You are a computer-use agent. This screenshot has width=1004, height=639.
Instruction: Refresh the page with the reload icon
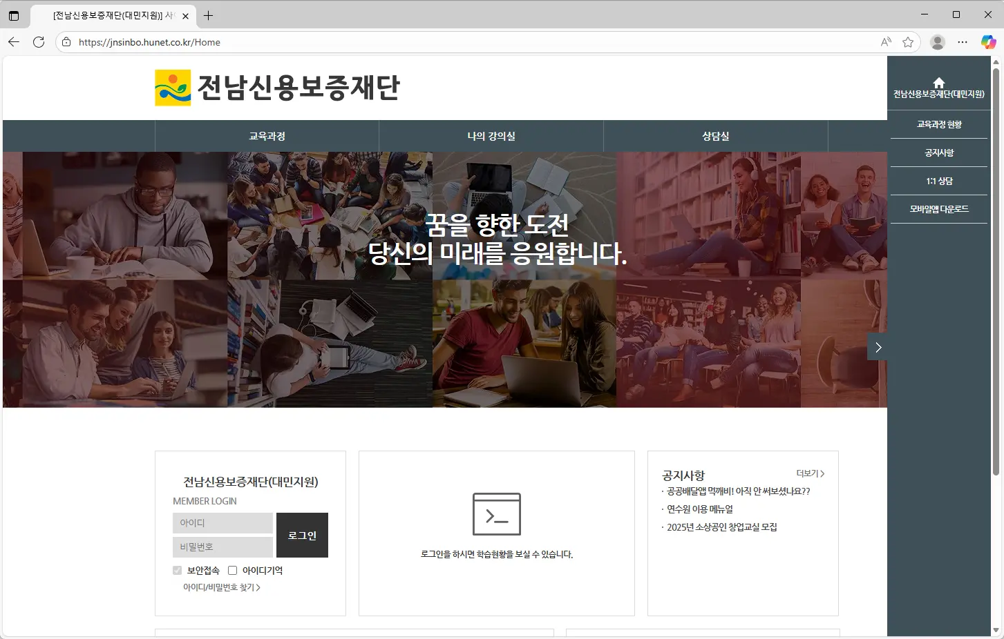tap(39, 42)
